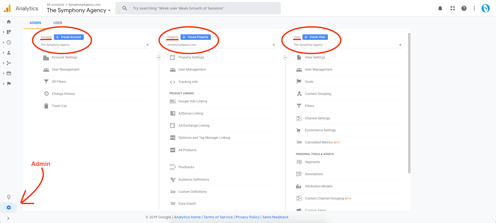Click the Goals flag icon
The image size is (496, 223).
click(x=299, y=82)
